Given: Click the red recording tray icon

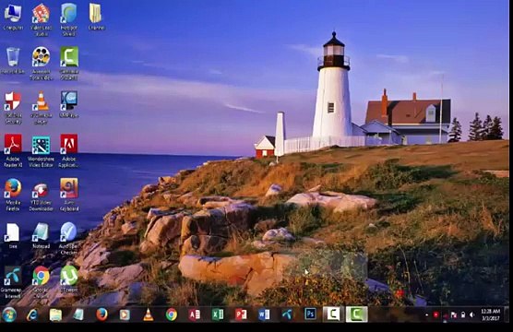Looking at the screenshot, I should [x=435, y=314].
